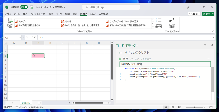This screenshot has width=219, height=112.
Task: Click すべてのスクリプト heading link
Action: tap(137, 53)
